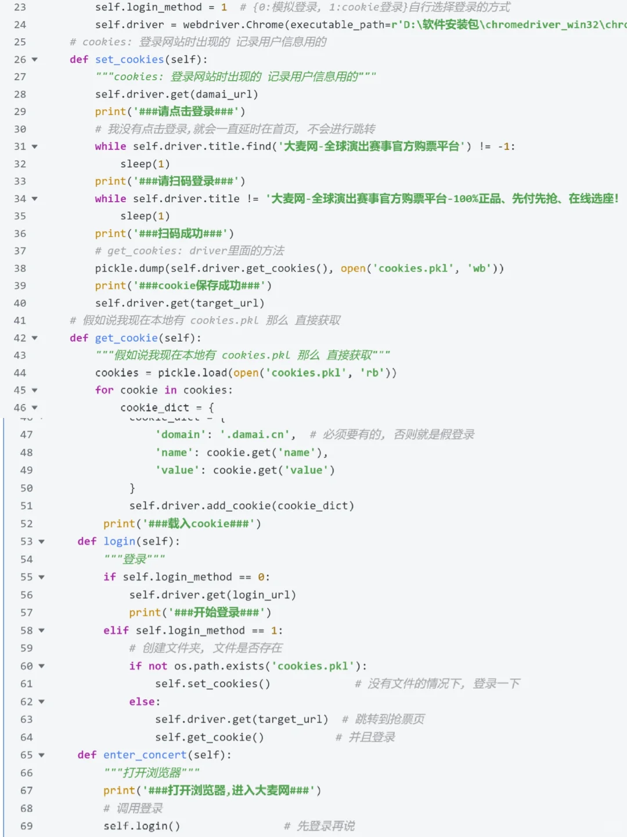Image resolution: width=627 pixels, height=837 pixels.
Task: Click line number 51 in gutter
Action: click(27, 506)
